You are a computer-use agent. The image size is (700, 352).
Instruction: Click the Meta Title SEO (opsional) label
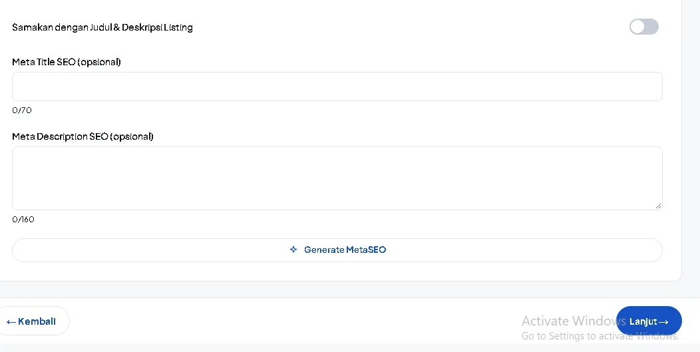[67, 62]
